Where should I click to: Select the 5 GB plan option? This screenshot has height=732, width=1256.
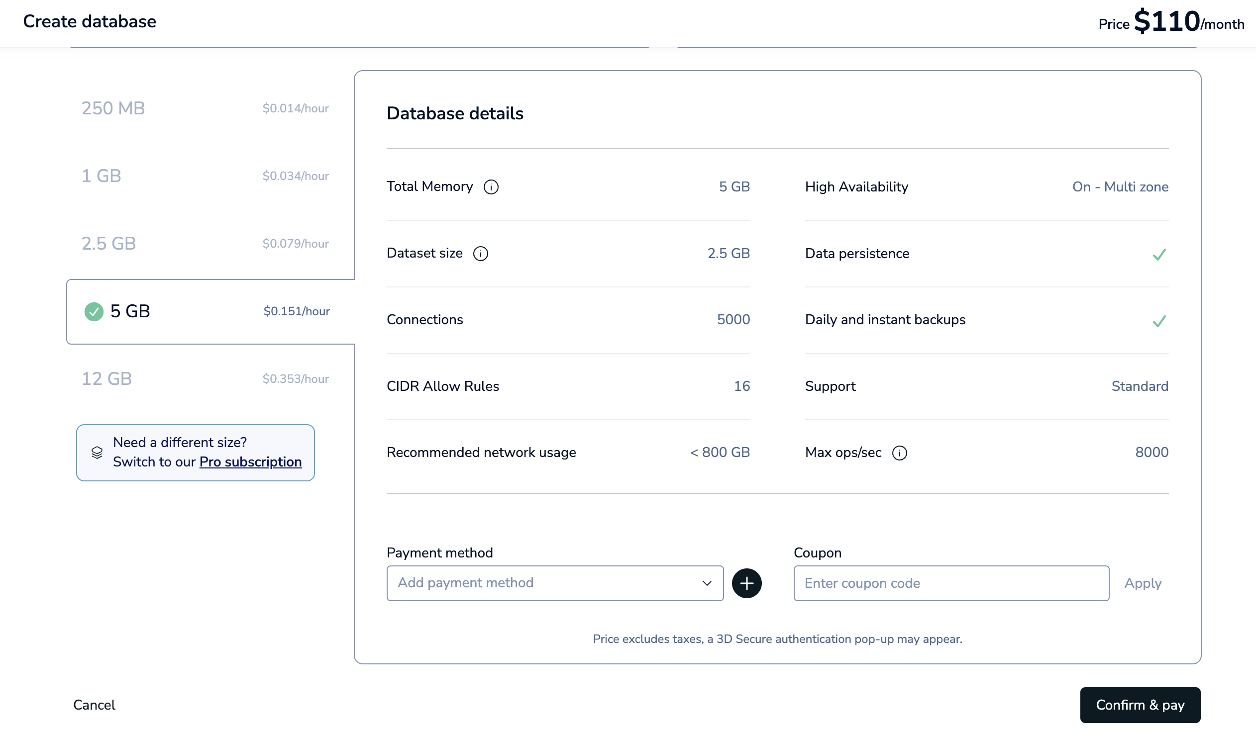210,312
